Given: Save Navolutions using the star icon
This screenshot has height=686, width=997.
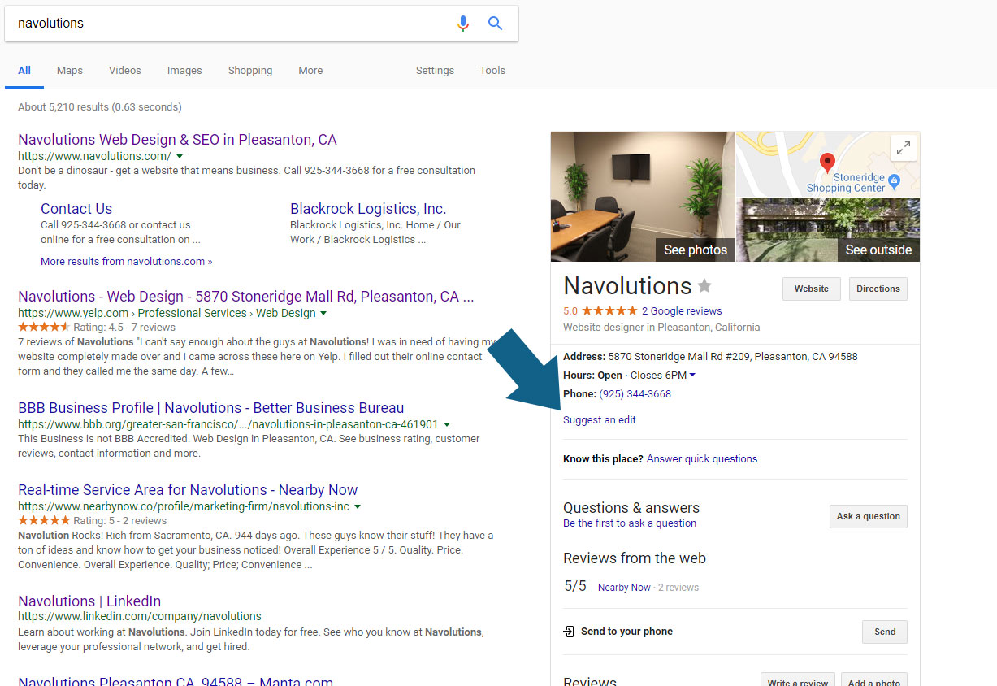Looking at the screenshot, I should [x=704, y=285].
